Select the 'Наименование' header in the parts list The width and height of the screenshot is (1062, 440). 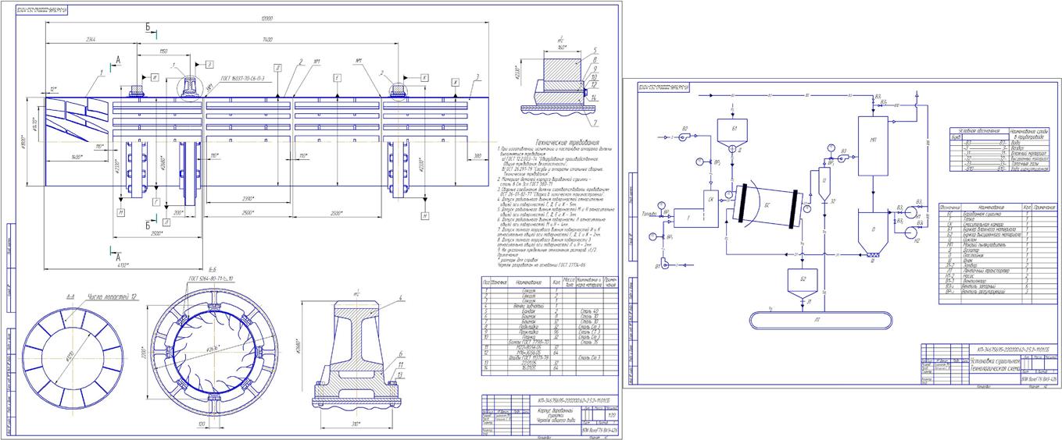(529, 282)
